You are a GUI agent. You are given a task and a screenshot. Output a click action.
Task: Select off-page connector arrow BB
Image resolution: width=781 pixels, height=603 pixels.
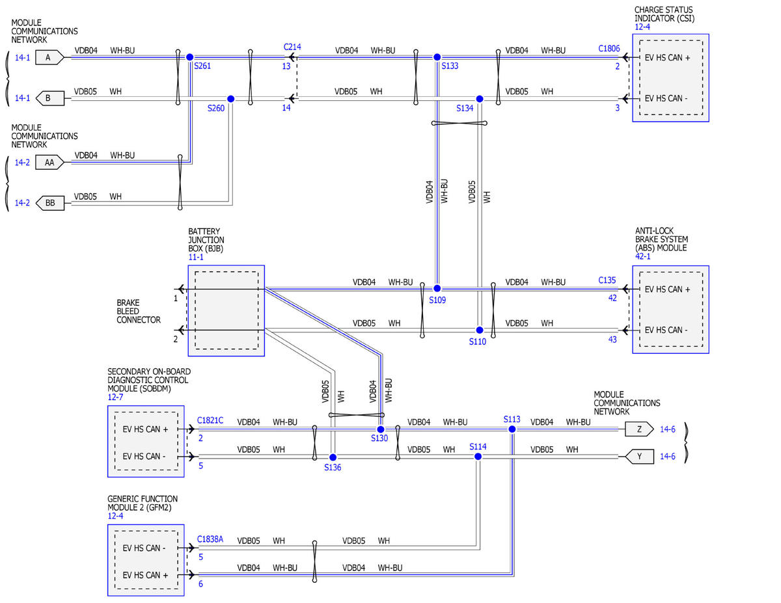click(50, 203)
